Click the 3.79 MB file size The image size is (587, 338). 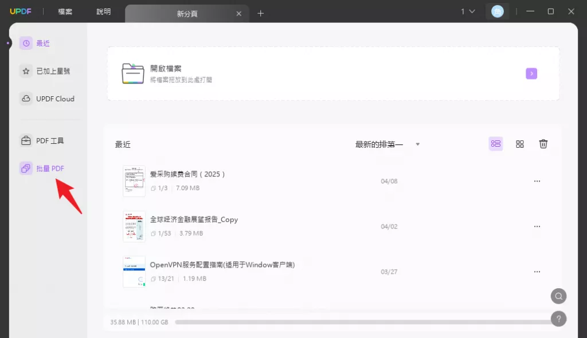coord(191,233)
